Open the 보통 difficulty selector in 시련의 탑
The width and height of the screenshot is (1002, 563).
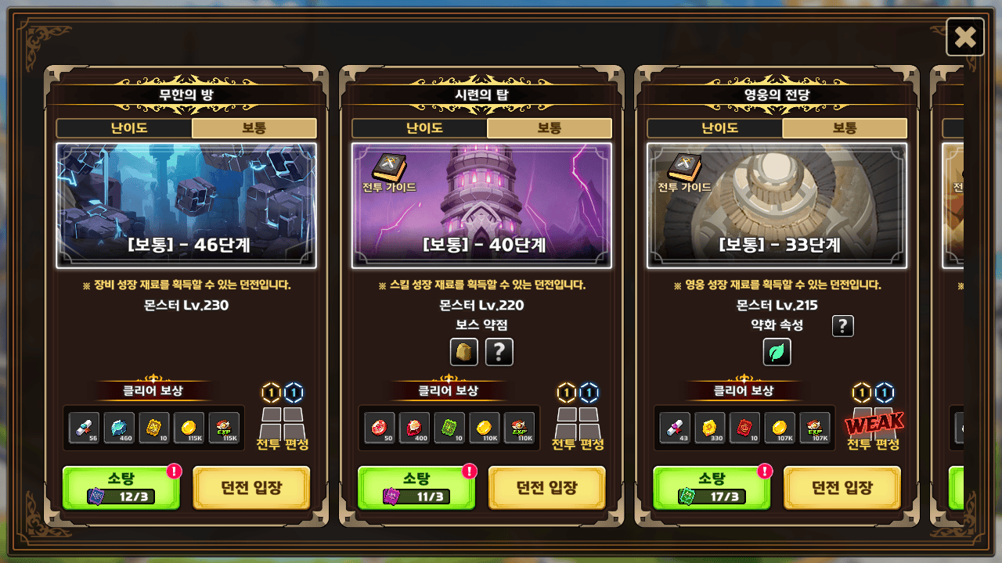pyautogui.click(x=550, y=128)
